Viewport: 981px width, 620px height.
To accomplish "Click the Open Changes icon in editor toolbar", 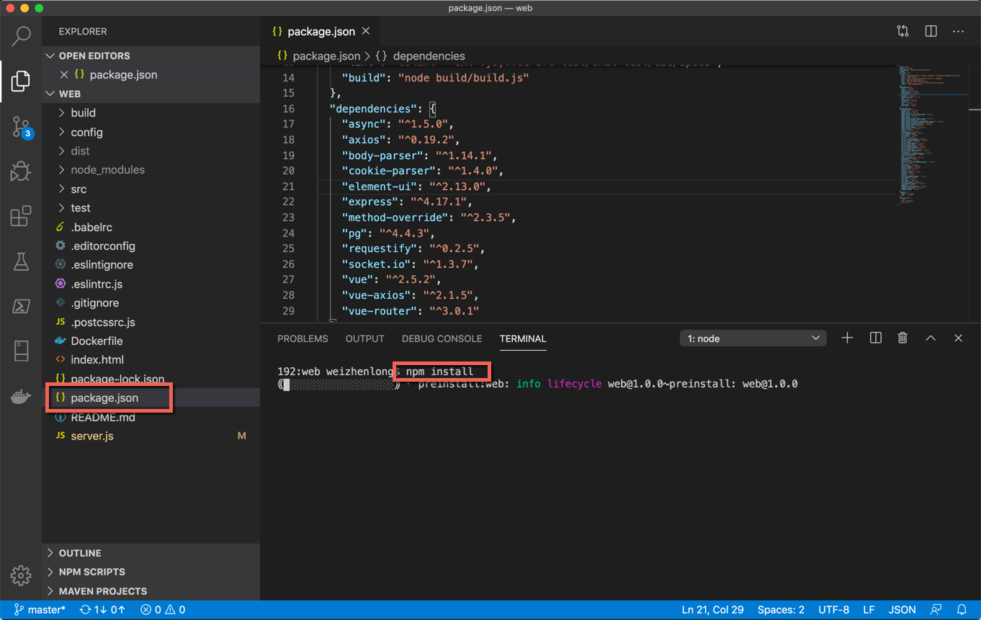I will (x=902, y=31).
